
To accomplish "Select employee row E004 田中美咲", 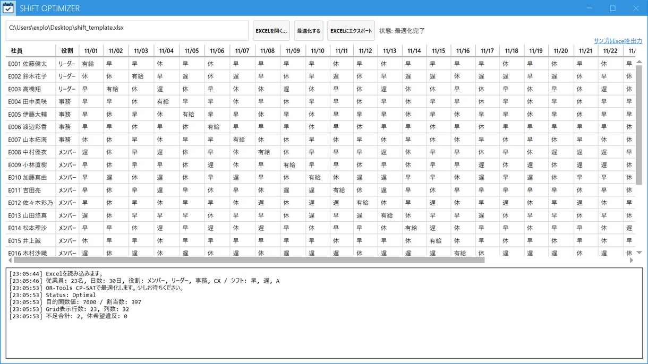I will [x=321, y=101].
